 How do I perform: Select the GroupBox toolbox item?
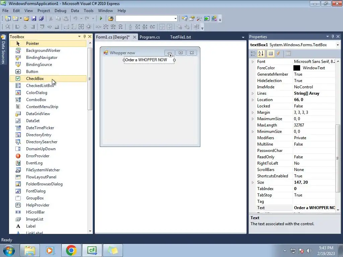pos(48,198)
